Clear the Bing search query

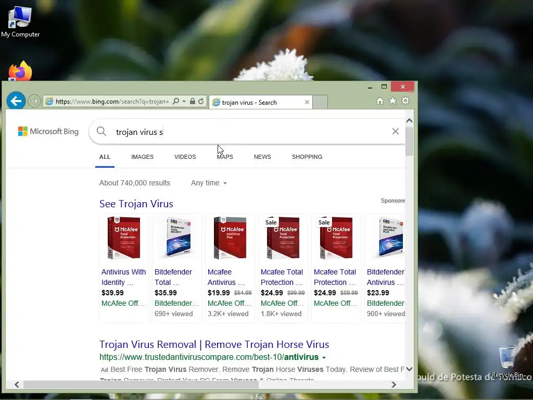tap(396, 131)
